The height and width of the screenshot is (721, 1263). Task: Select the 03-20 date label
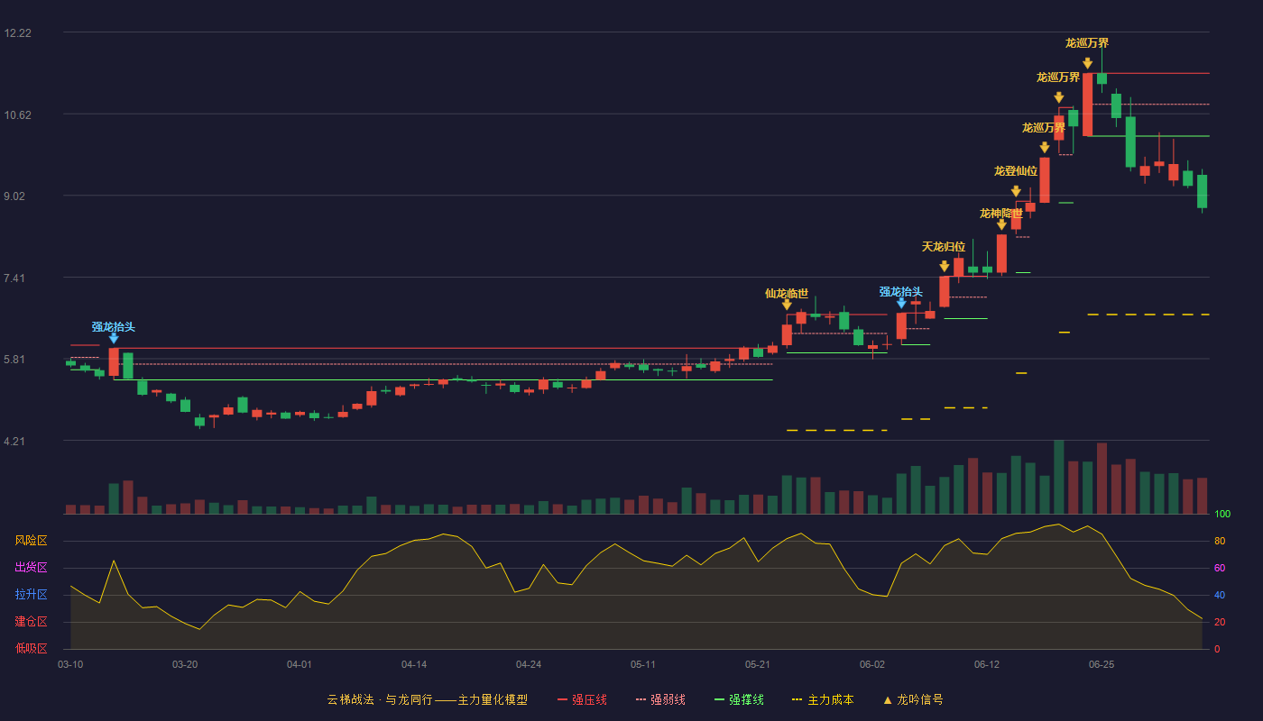[x=185, y=664]
